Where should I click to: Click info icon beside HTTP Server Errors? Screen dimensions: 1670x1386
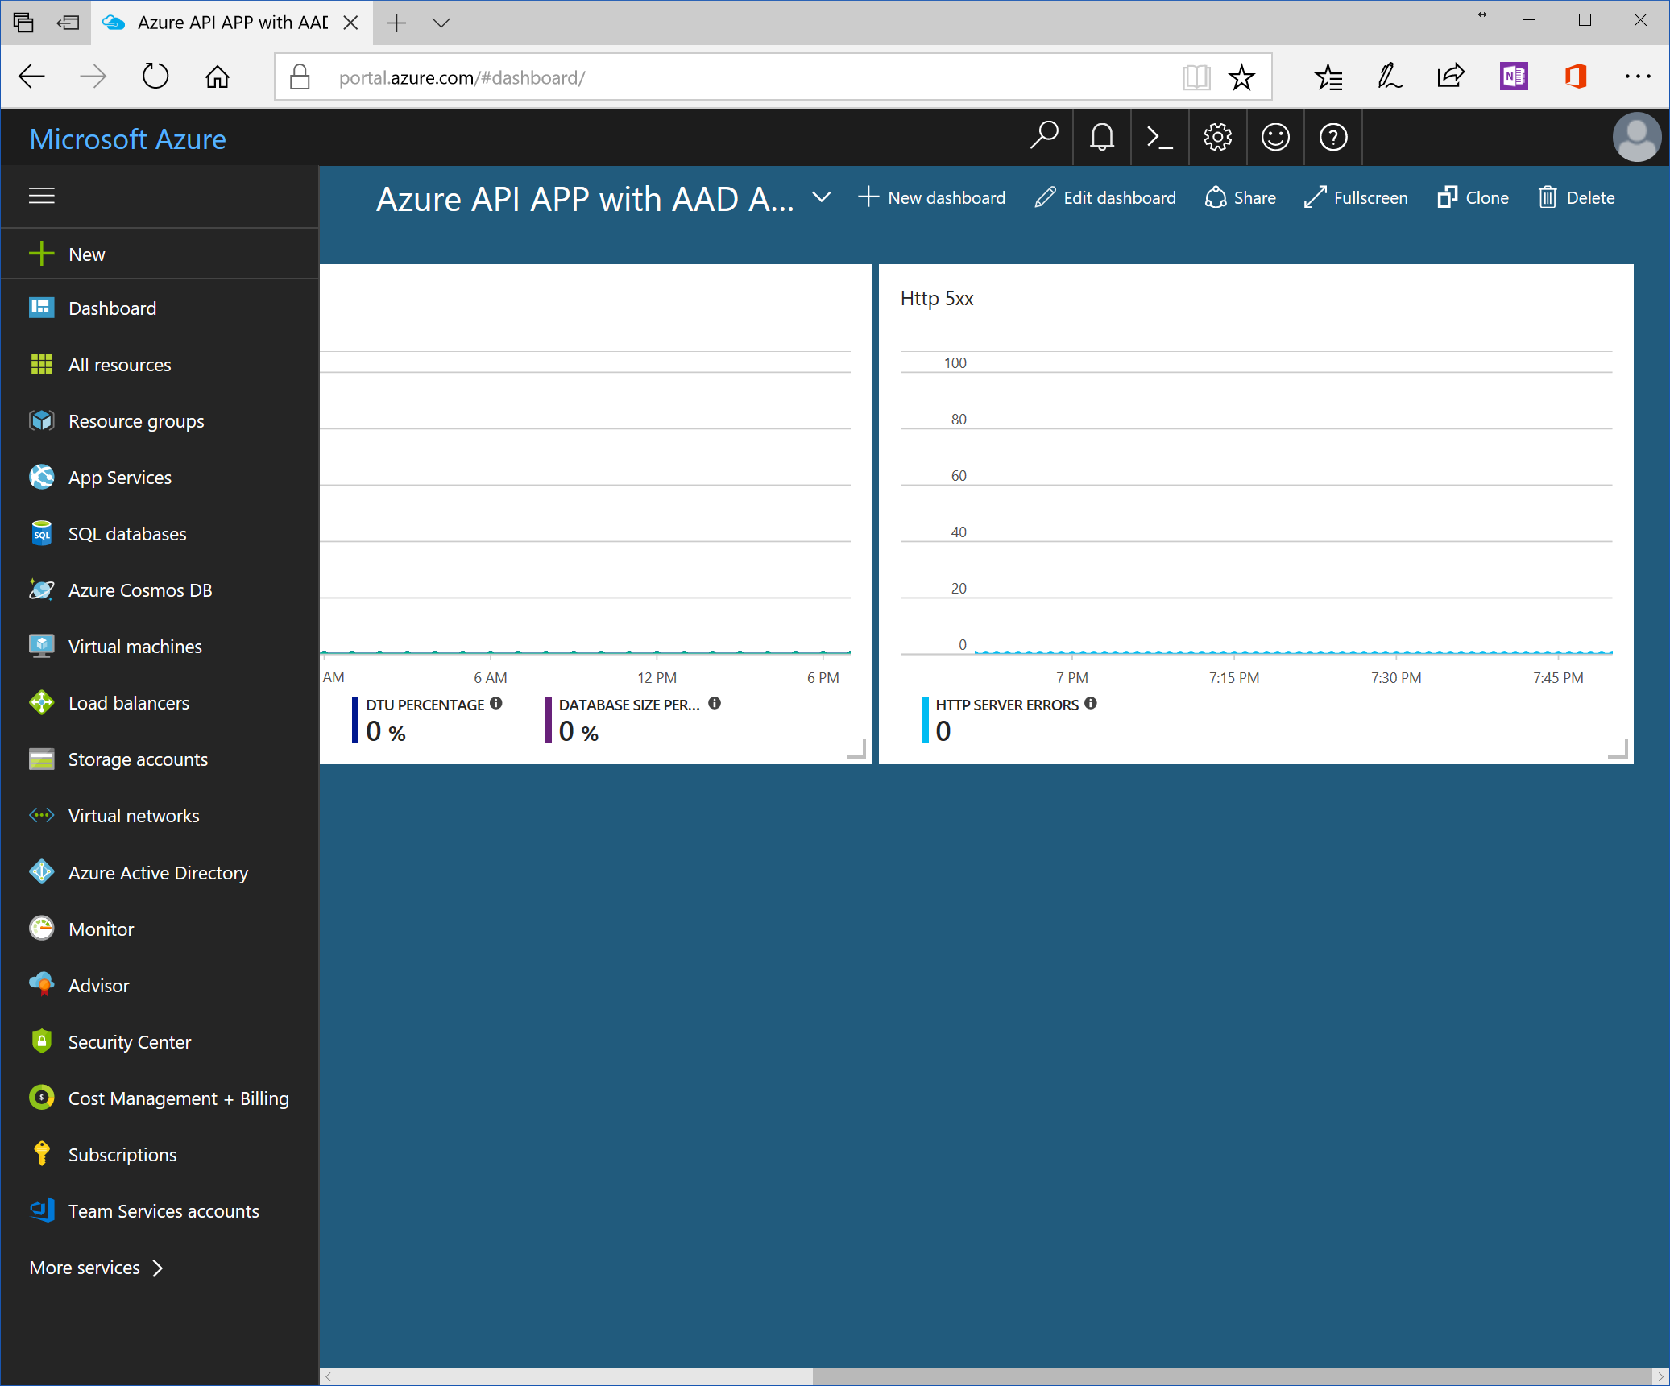click(1091, 703)
